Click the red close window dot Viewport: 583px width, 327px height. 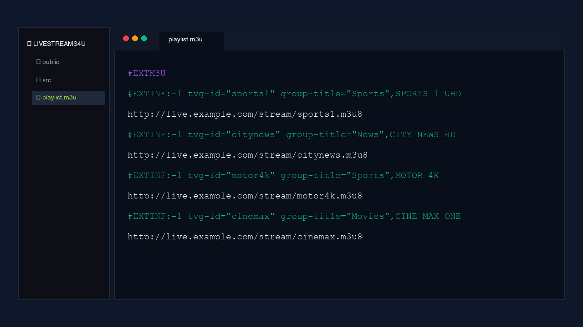click(126, 39)
